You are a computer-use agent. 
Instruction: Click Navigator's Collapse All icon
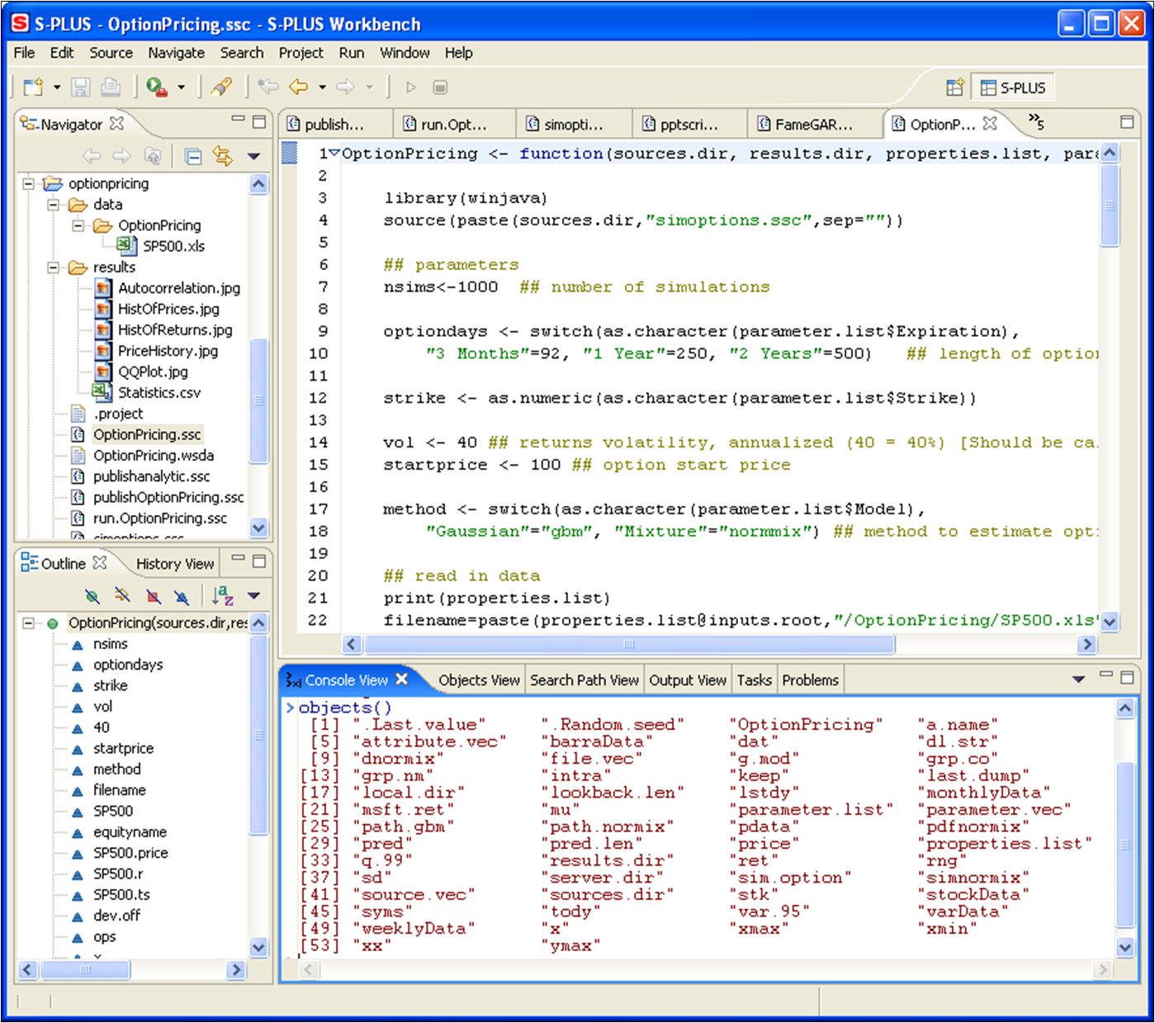click(193, 156)
